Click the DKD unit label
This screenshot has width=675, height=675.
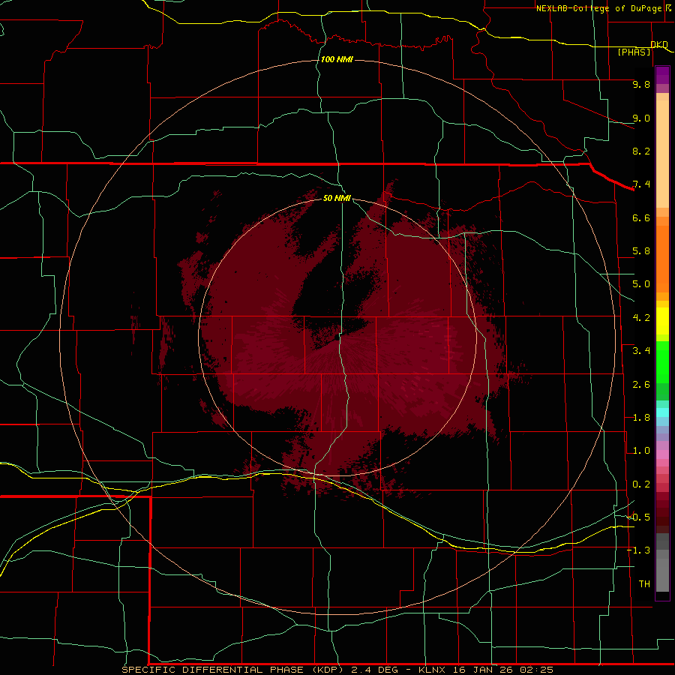tap(659, 44)
